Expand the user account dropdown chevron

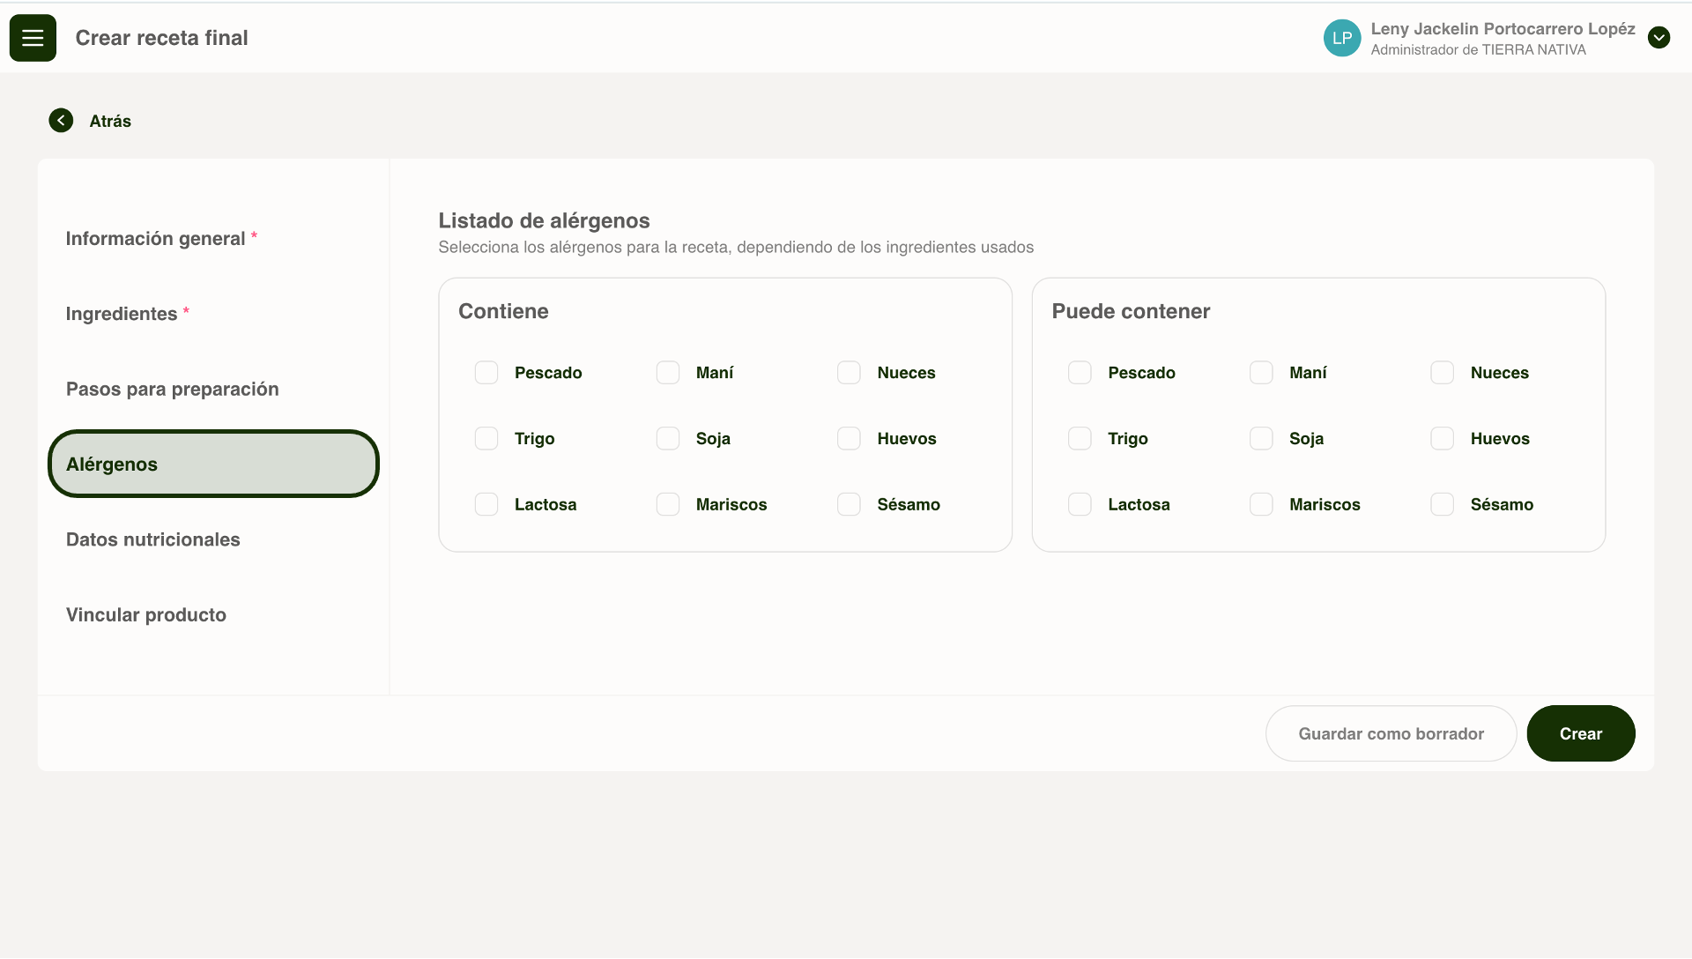tap(1659, 38)
